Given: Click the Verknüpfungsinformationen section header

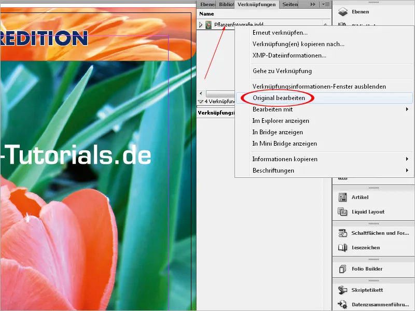Looking at the screenshot, I should (216, 113).
